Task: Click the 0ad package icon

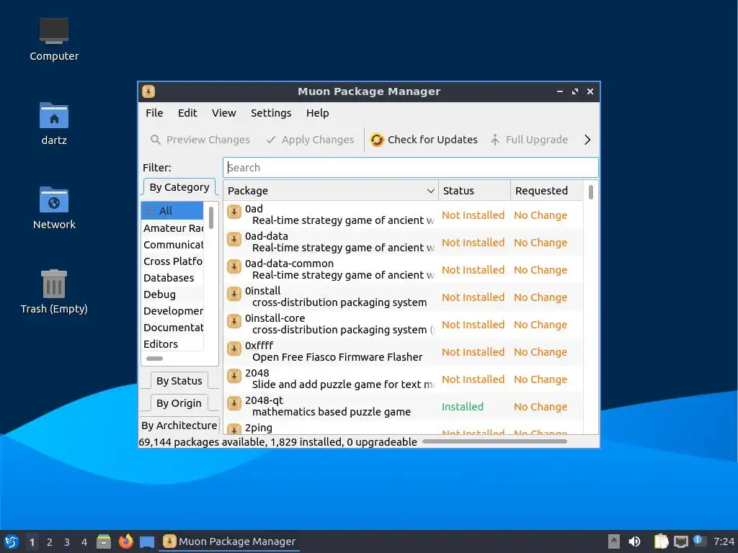Action: [234, 212]
